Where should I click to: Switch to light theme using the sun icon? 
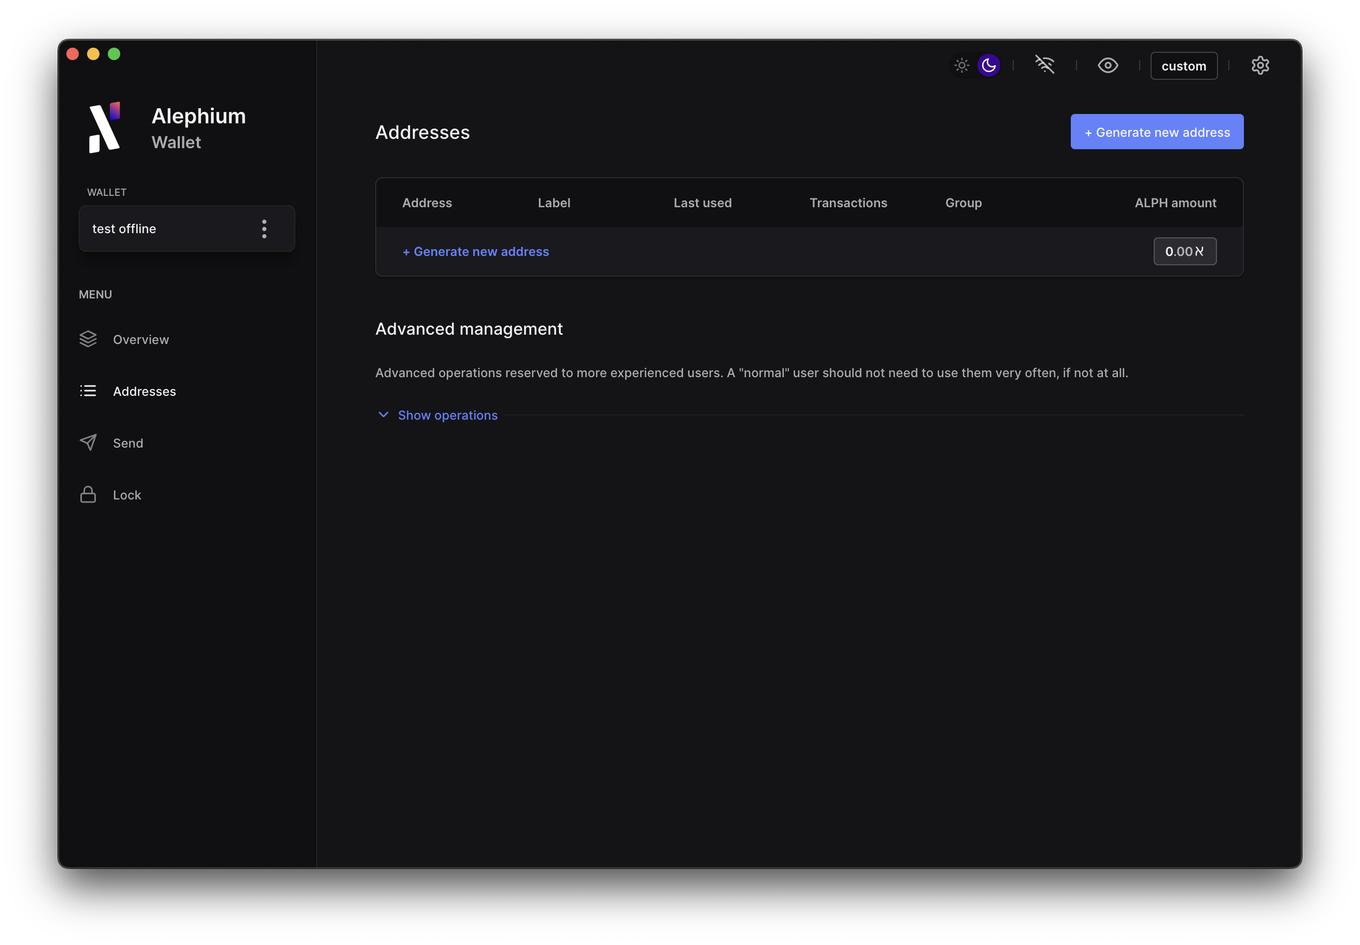(x=961, y=65)
